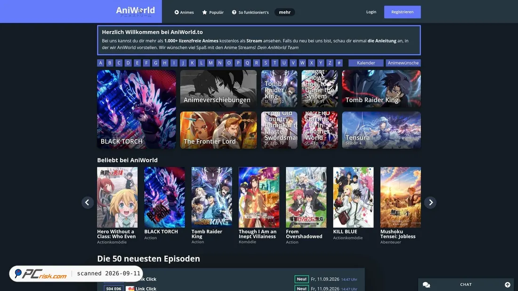Open the large BLACK TORCH featured tile
The width and height of the screenshot is (518, 291).
click(137, 109)
